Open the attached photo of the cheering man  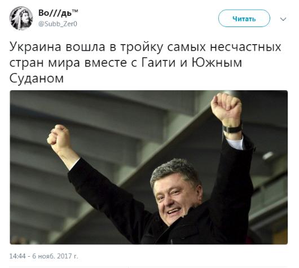click(149, 167)
